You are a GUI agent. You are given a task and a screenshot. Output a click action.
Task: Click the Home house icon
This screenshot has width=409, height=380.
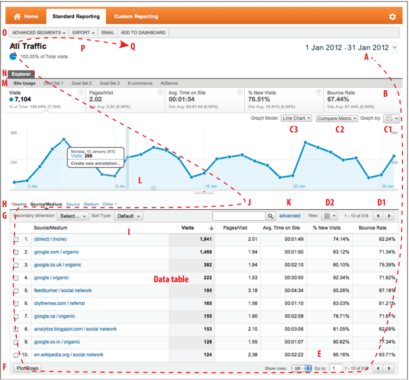(17, 17)
